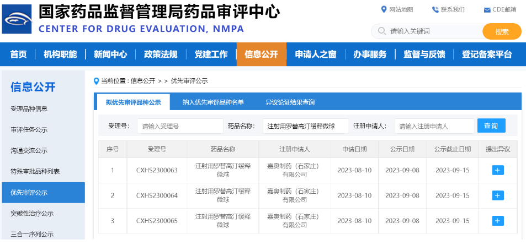This screenshot has width=526, height=245.
Task: Click drug name in row CXHS2300063
Action: click(223, 170)
